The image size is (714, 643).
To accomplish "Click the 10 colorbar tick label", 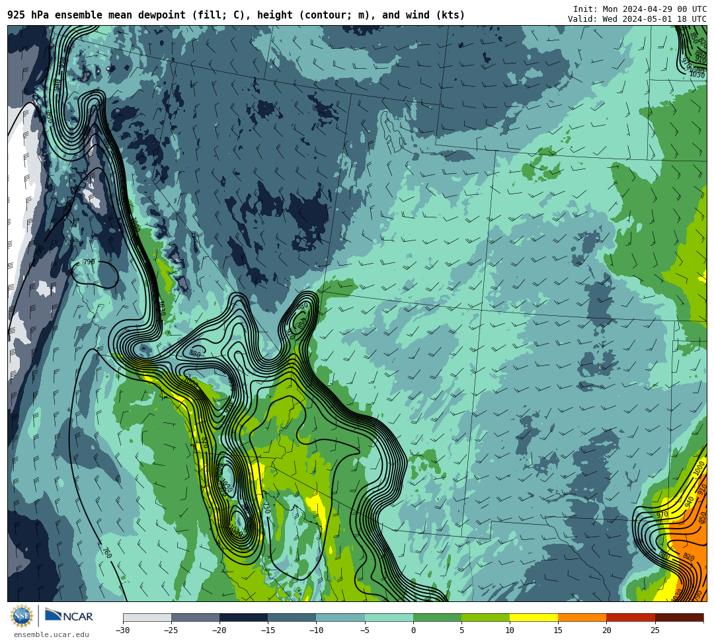I will (x=510, y=630).
